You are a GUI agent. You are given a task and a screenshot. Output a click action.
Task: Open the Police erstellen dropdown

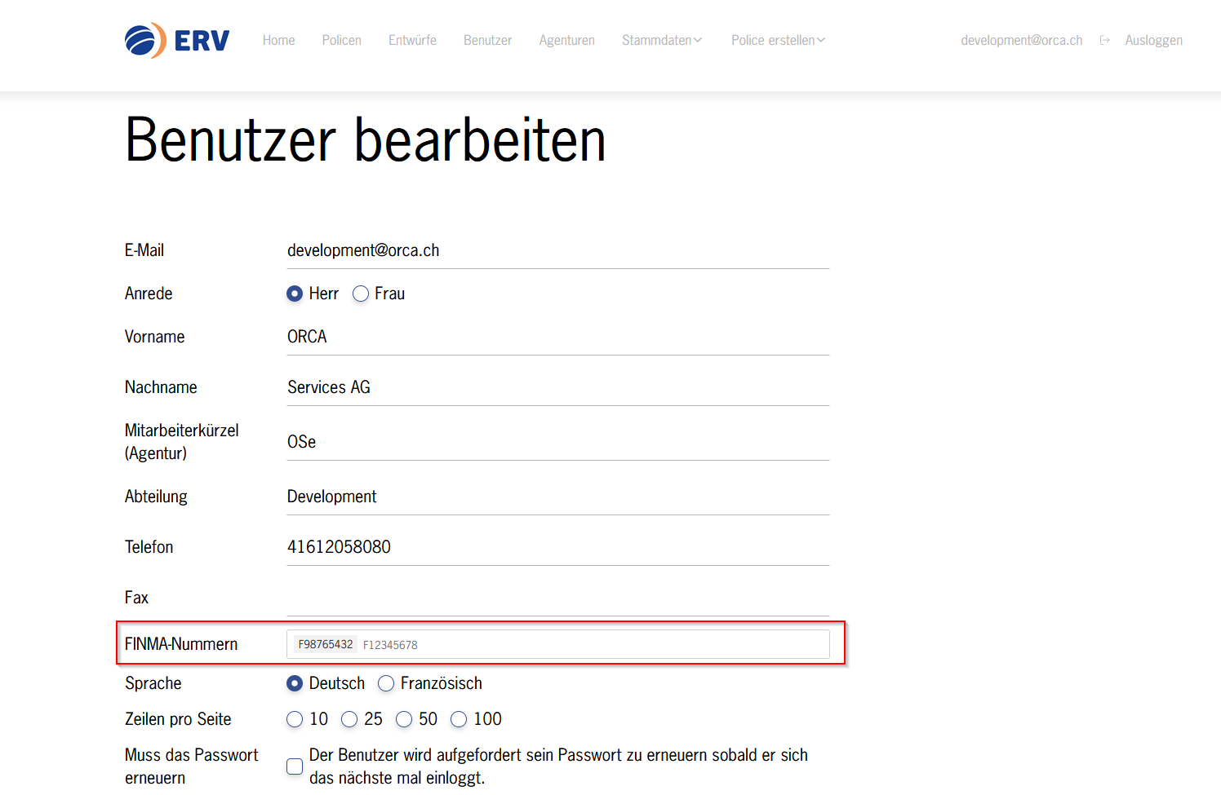point(777,41)
